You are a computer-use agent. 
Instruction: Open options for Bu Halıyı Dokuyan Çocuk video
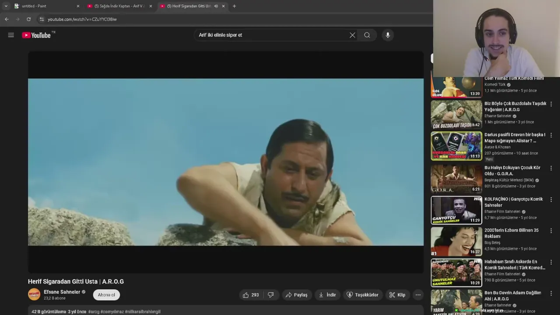(x=551, y=168)
